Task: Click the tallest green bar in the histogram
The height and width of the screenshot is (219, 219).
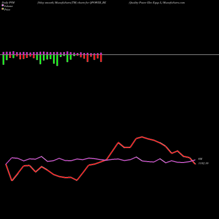Action: click(57, 60)
